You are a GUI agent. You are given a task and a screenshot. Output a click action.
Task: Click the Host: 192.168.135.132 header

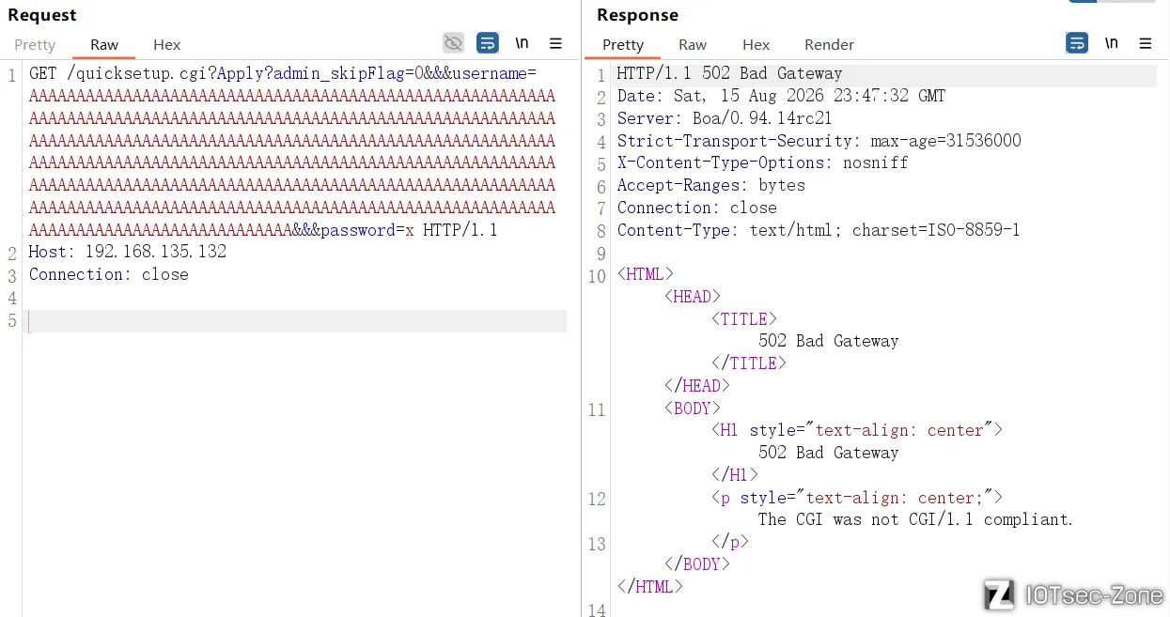[128, 252]
